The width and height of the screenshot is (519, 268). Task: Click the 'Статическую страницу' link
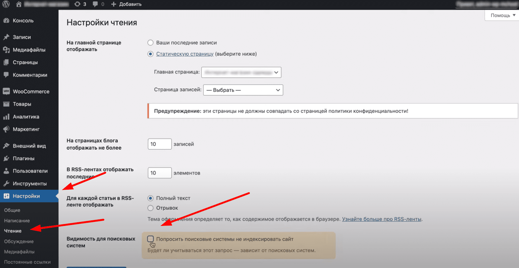click(x=185, y=54)
